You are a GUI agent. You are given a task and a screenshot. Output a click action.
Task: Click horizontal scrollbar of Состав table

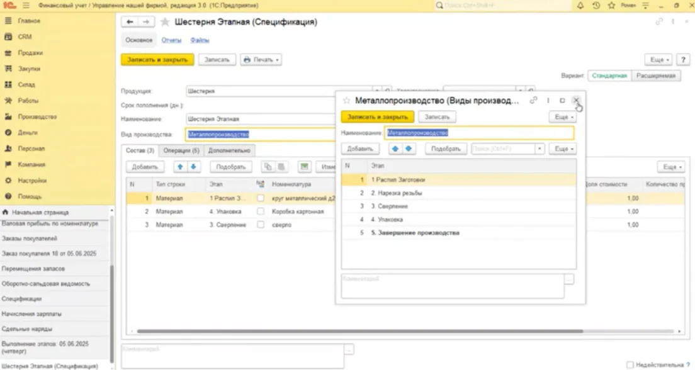(360, 331)
